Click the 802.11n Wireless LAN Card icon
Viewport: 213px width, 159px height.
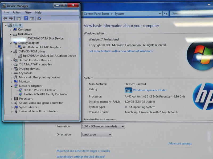click(x=21, y=90)
